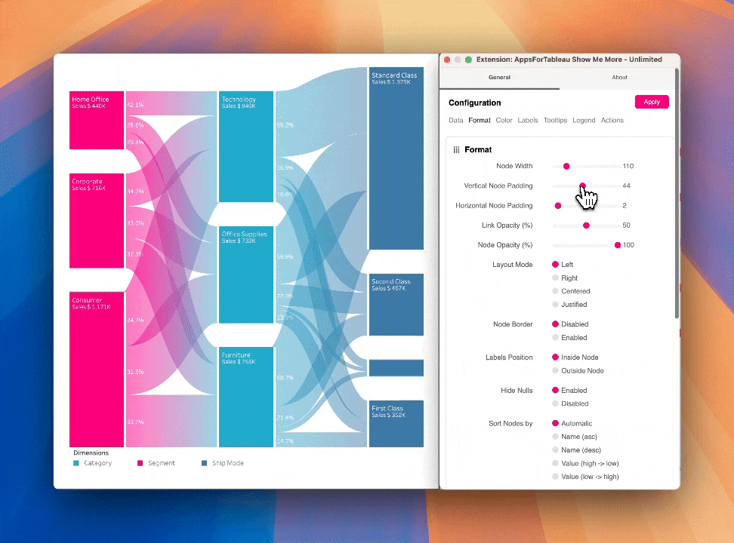Click the configuration panel's vertical scrollbar
Viewport: 734px width, 543px height.
click(677, 196)
